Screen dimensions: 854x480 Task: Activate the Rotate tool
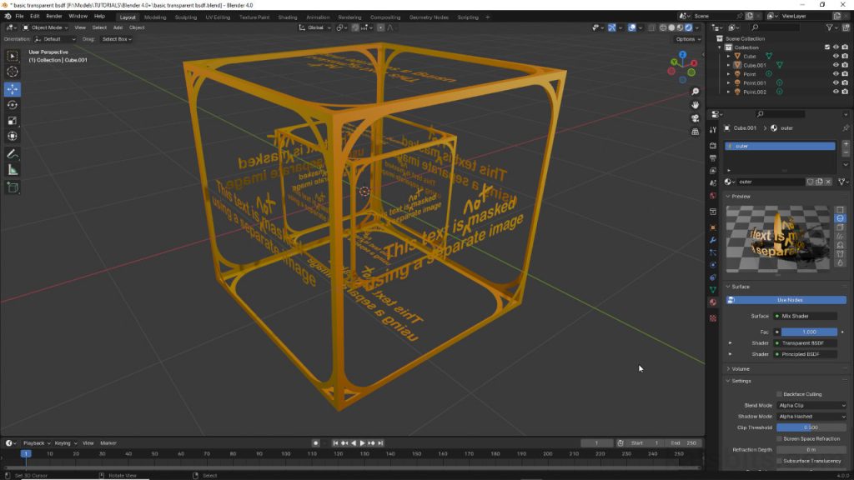[13, 105]
